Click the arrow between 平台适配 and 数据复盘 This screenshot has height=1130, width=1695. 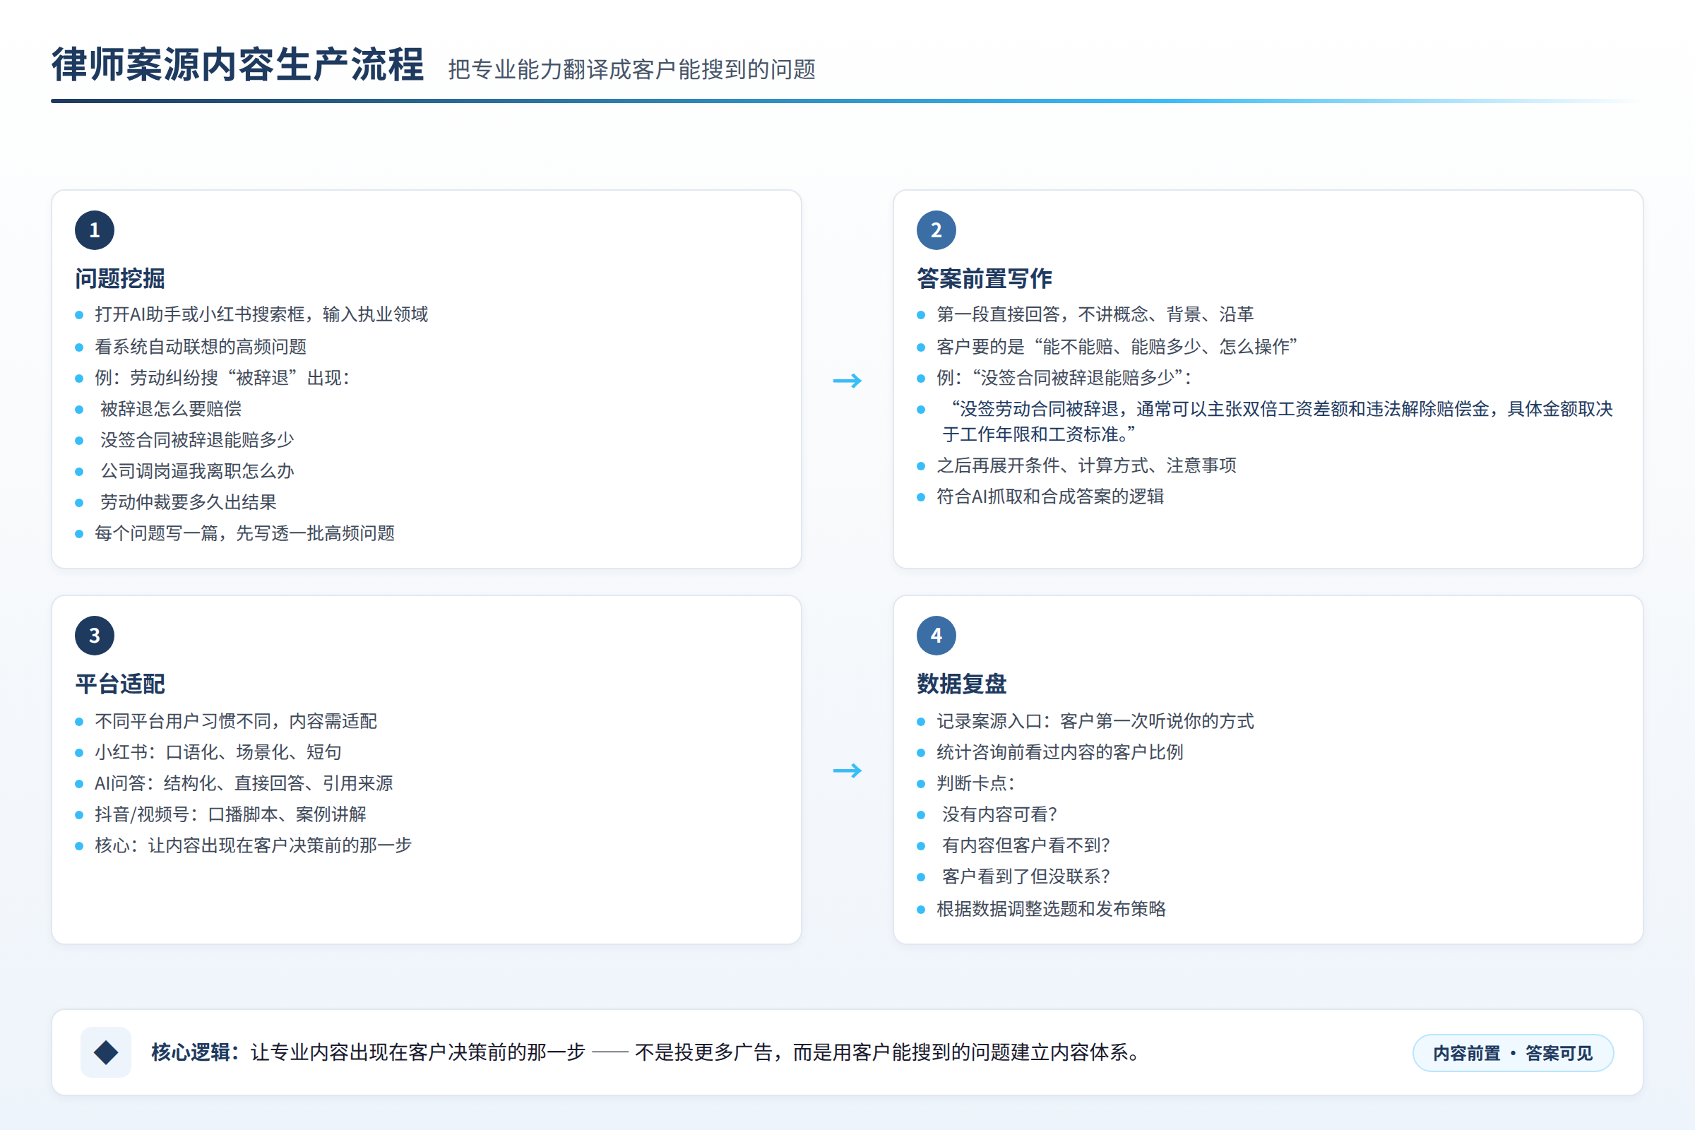point(847,771)
